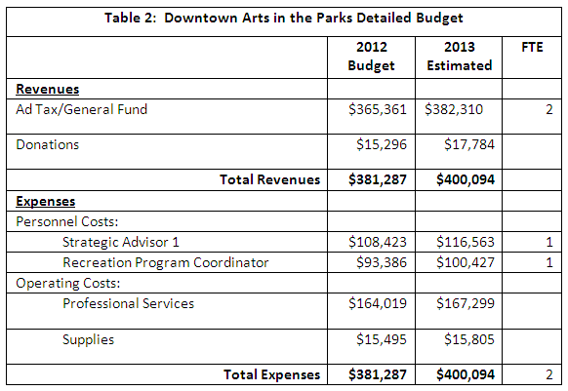Select the $17,784 donations cell
The image size is (568, 391).
pyautogui.click(x=469, y=145)
